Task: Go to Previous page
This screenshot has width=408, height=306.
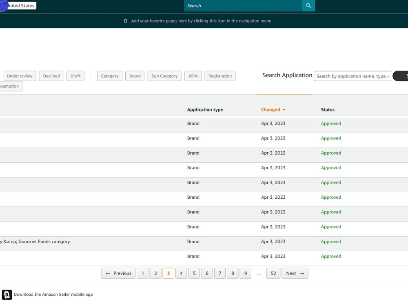Action: tap(118, 273)
